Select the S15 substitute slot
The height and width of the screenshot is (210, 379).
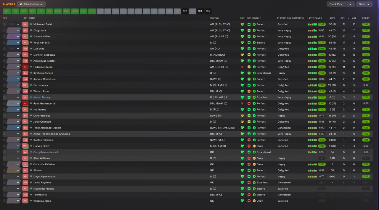click(x=208, y=11)
